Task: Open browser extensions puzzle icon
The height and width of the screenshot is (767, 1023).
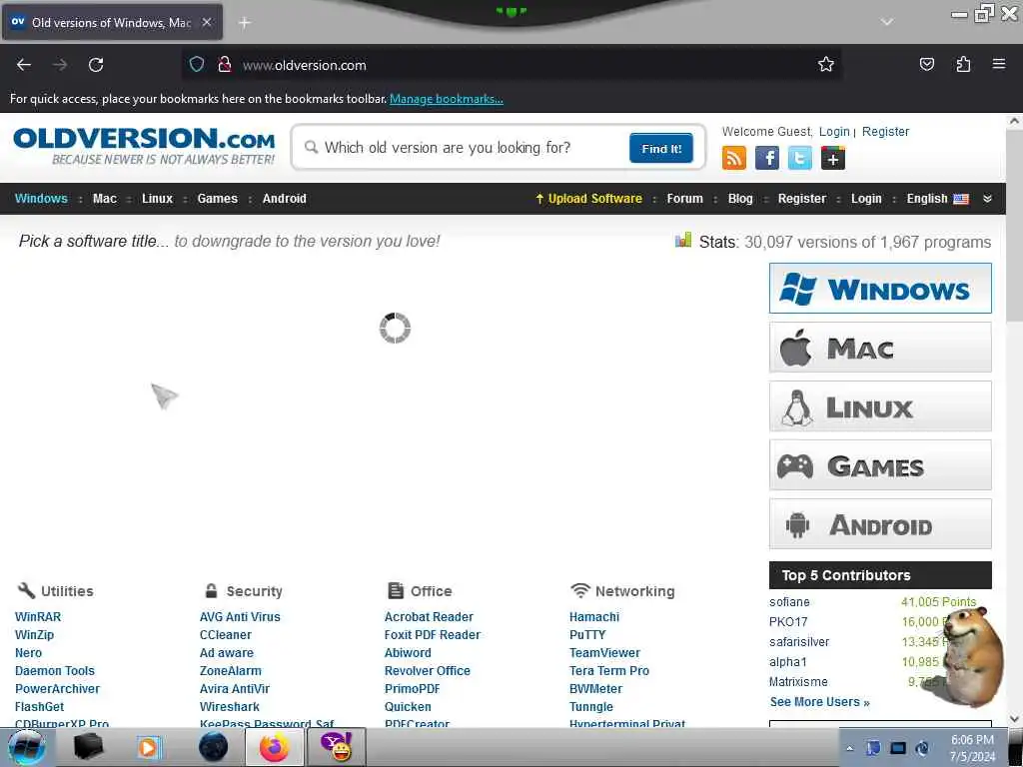Action: point(963,64)
